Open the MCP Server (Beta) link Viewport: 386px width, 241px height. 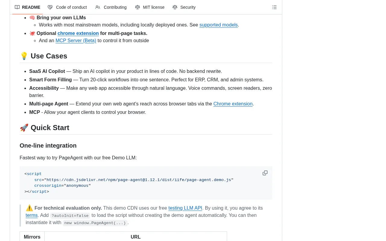pos(76,41)
